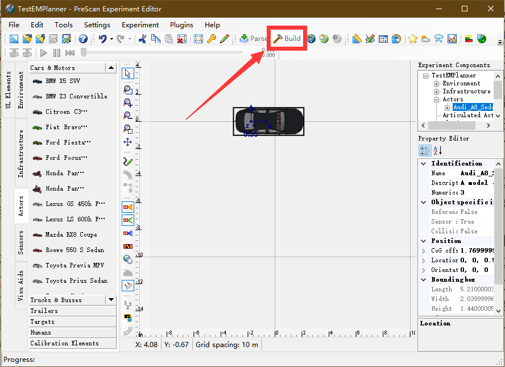This screenshot has height=367, width=505.
Task: Click the green pencil edit icon
Action: [x=225, y=39]
